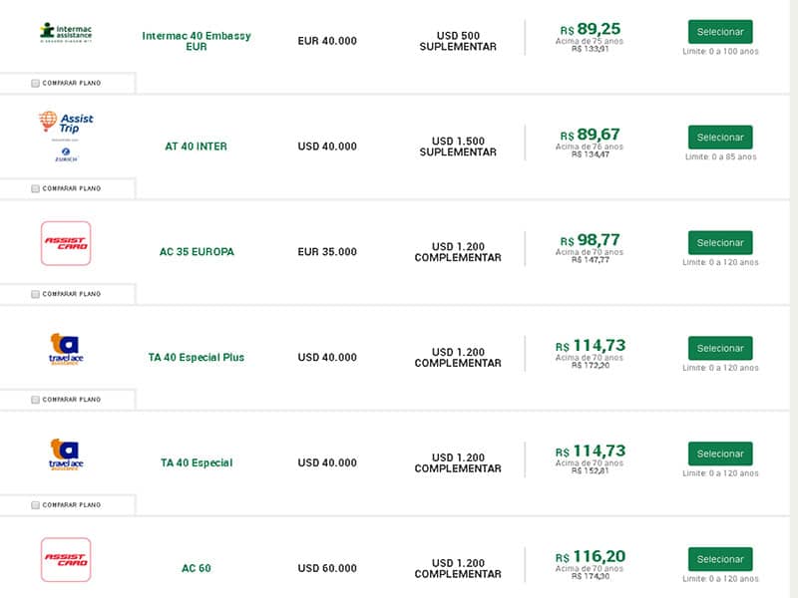Select the R$ 89,67 Assist Trip plan
This screenshot has width=798, height=598.
click(720, 138)
